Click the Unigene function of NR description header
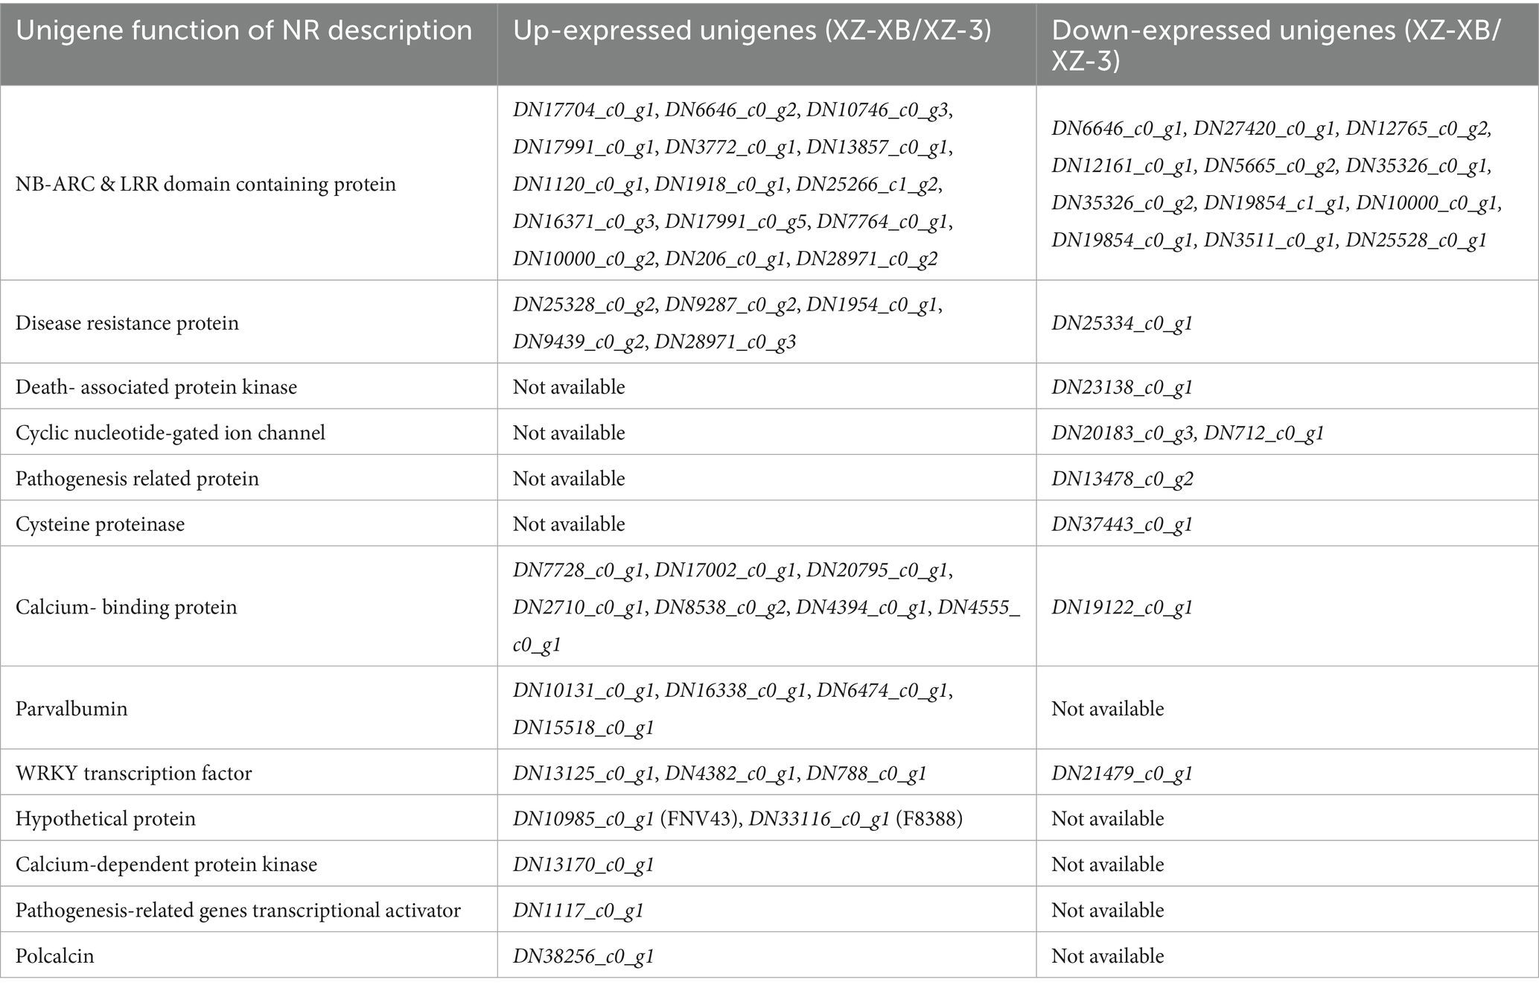The width and height of the screenshot is (1539, 991). click(243, 31)
